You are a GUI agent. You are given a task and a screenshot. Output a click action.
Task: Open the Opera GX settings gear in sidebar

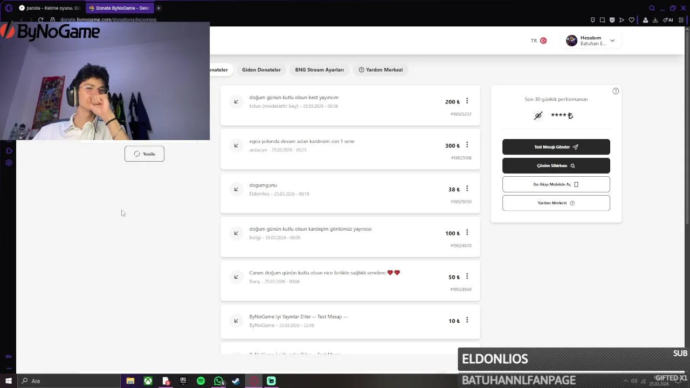tap(9, 163)
